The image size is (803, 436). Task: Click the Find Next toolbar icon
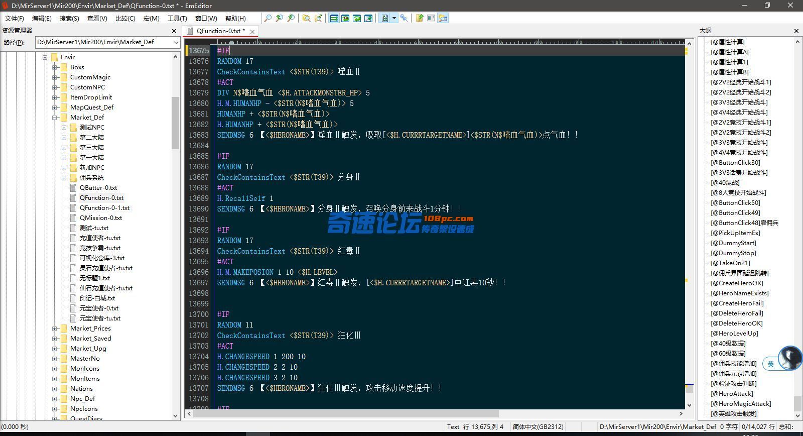click(291, 18)
